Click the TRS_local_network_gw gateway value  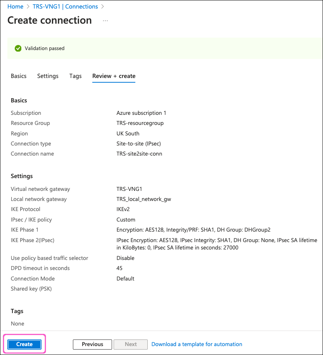click(x=143, y=199)
